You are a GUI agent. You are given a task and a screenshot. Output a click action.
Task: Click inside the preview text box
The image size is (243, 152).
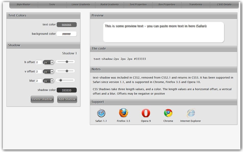click(164, 32)
